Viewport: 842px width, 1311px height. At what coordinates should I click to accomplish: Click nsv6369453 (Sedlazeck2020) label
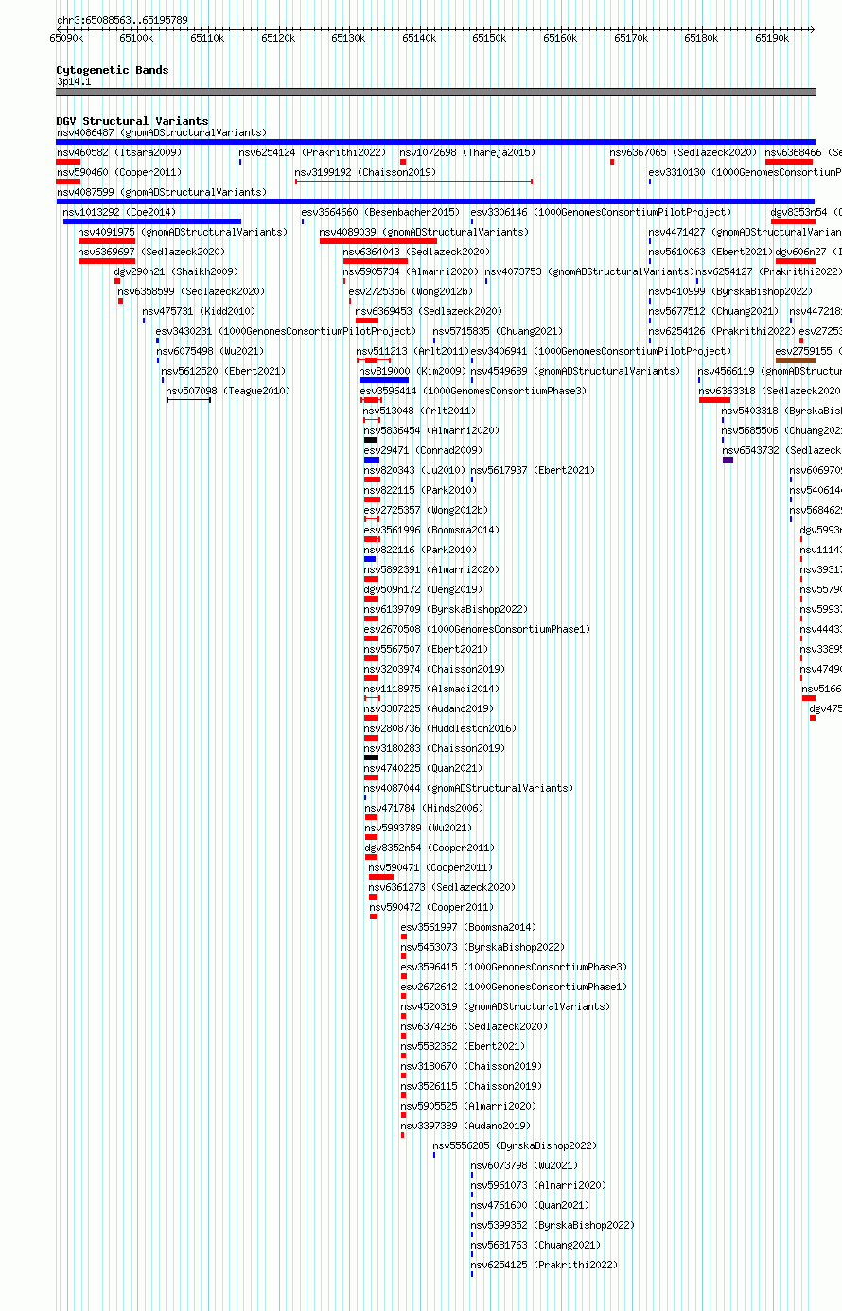(x=429, y=311)
